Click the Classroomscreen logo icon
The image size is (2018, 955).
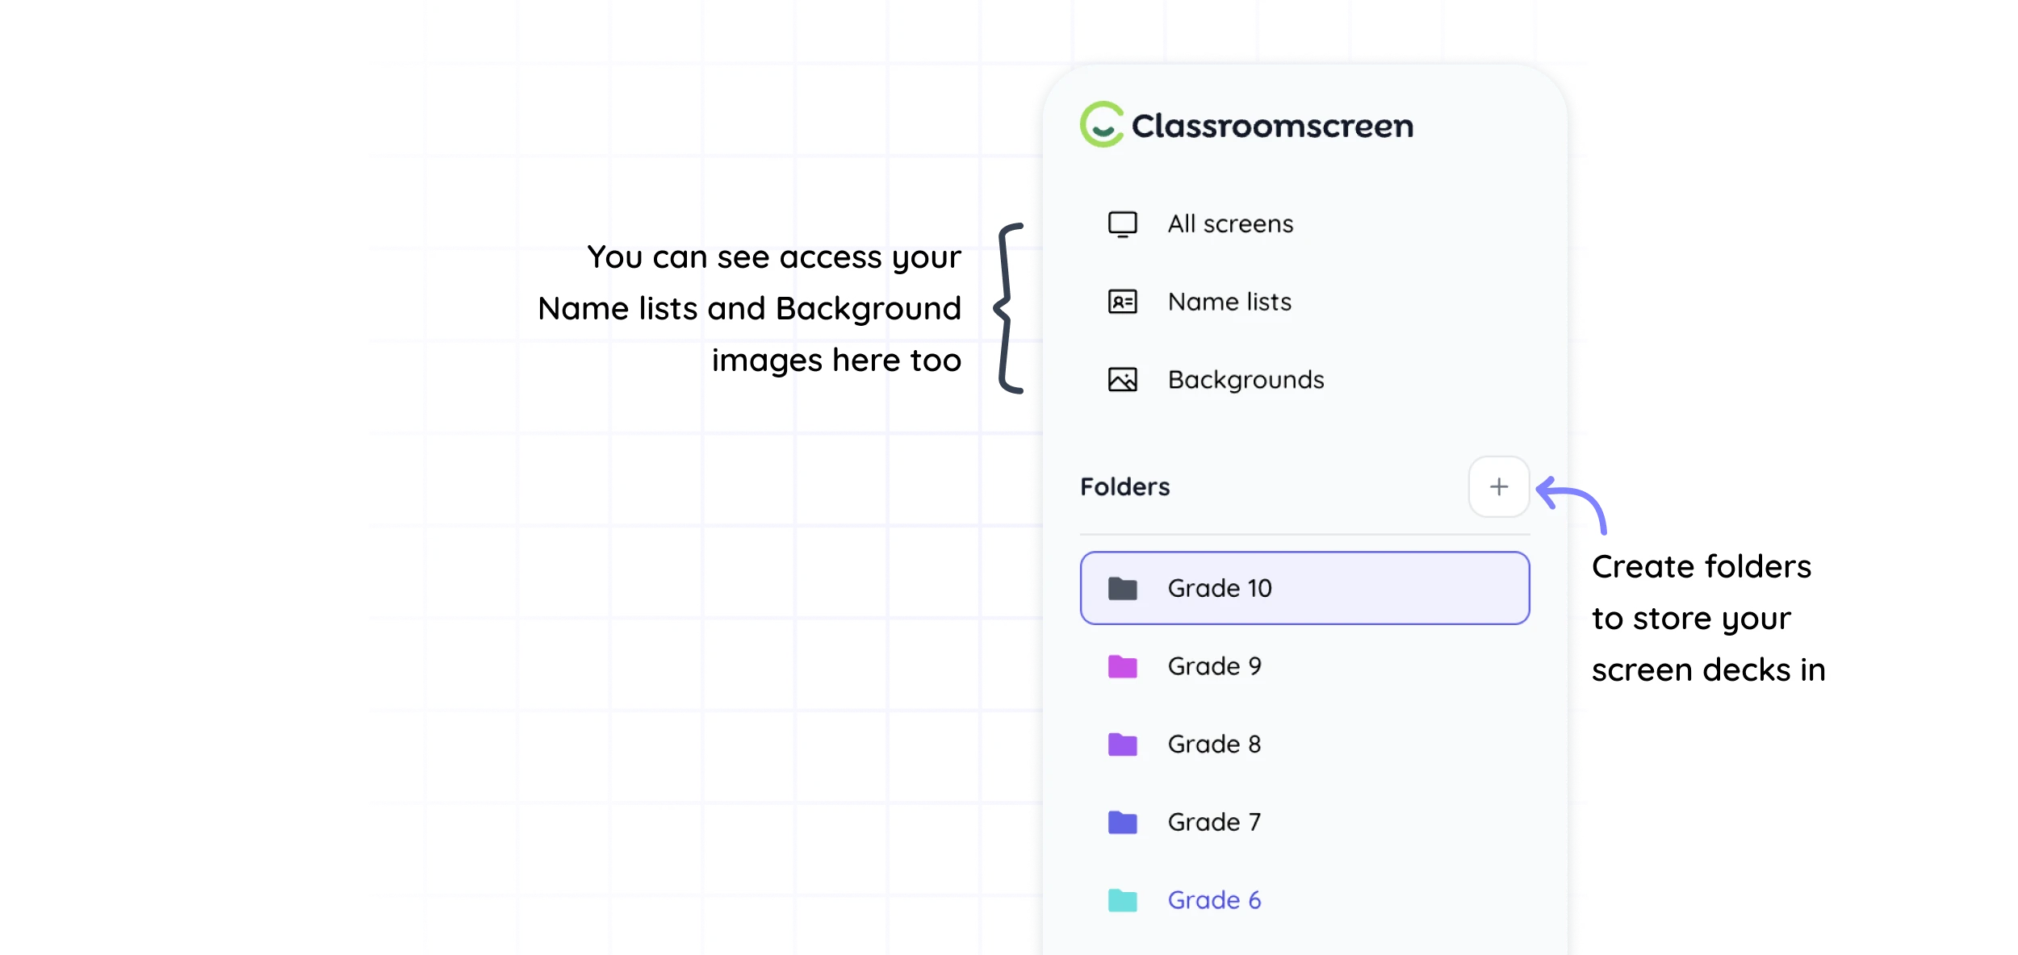pos(1103,125)
